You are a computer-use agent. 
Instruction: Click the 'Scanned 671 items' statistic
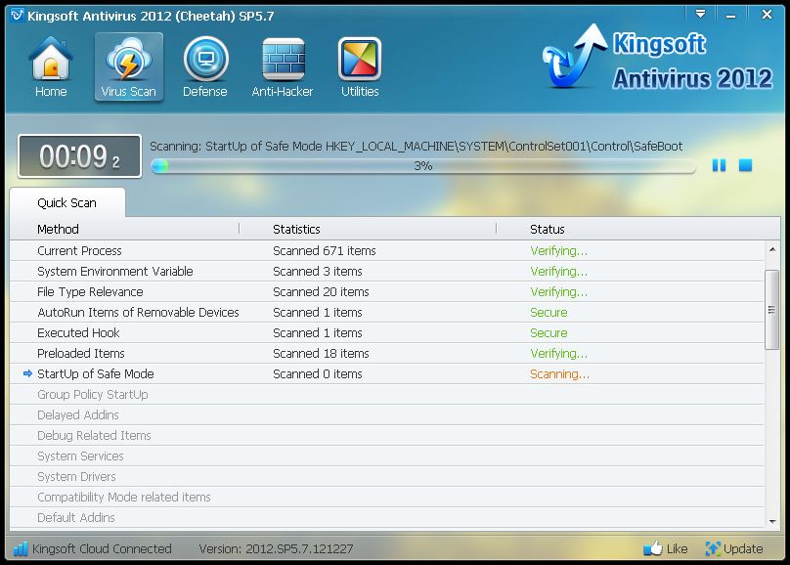(325, 251)
